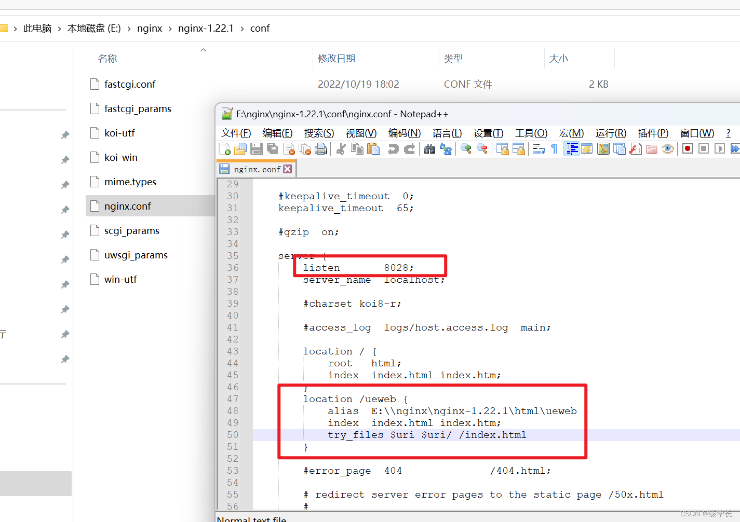Open the 编码(N) menu

405,133
